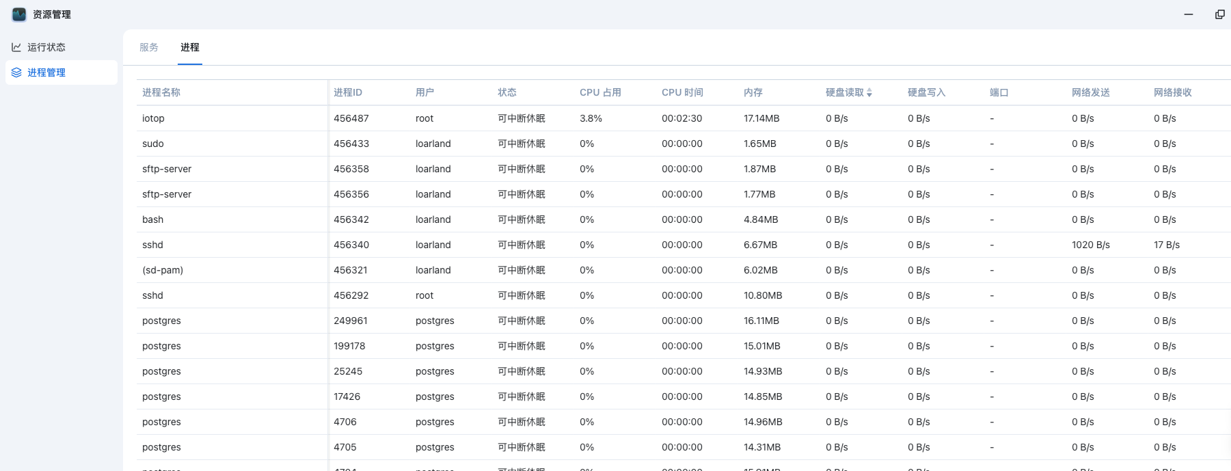Click process ID 199178
Viewport: 1231px width, 471px height.
(349, 346)
